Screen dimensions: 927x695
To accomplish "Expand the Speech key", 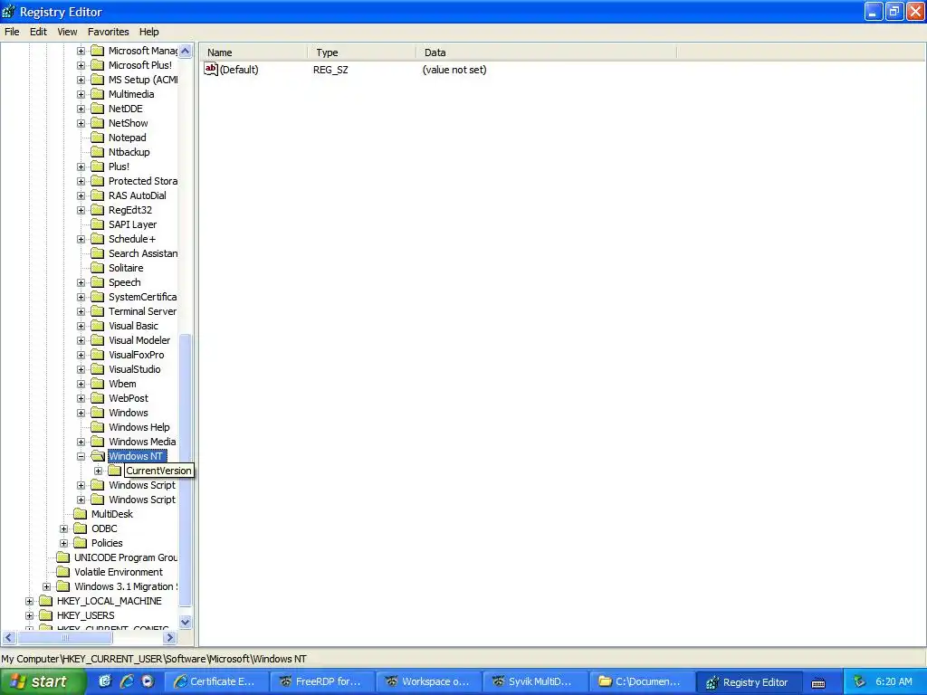I will point(81,282).
